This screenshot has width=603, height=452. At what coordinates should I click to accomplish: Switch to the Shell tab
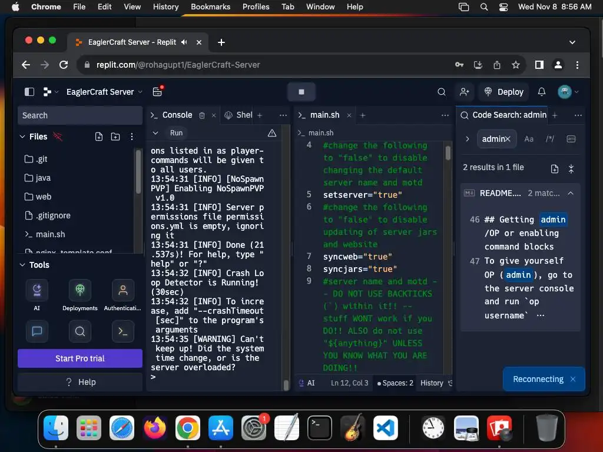click(238, 115)
